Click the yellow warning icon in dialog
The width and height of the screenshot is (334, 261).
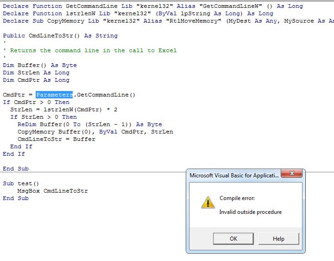pyautogui.click(x=208, y=202)
